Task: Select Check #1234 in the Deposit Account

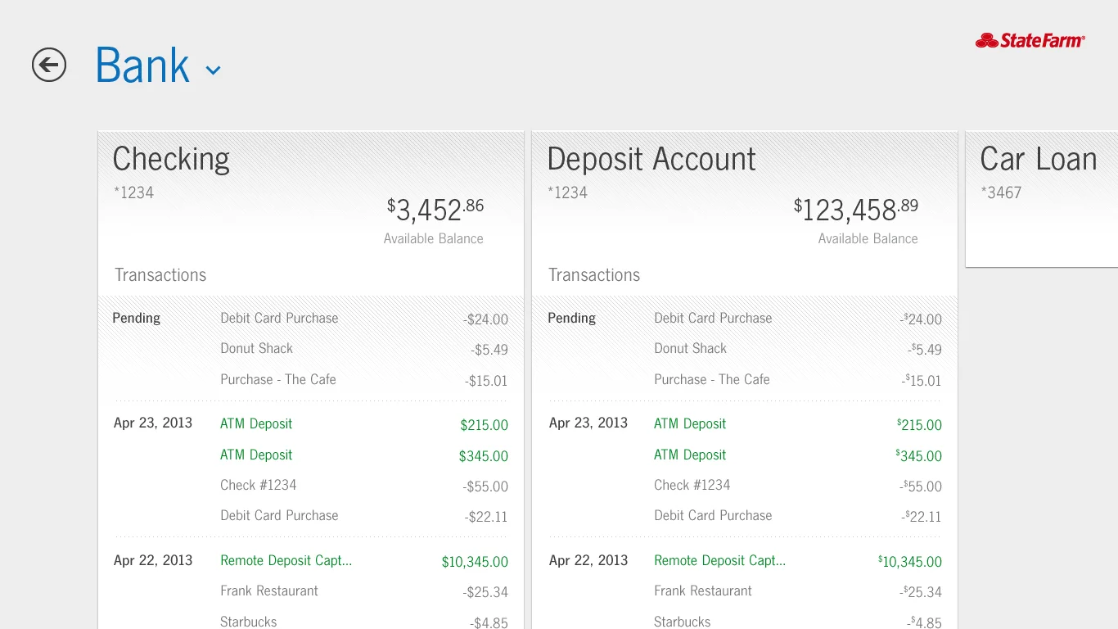Action: point(692,485)
